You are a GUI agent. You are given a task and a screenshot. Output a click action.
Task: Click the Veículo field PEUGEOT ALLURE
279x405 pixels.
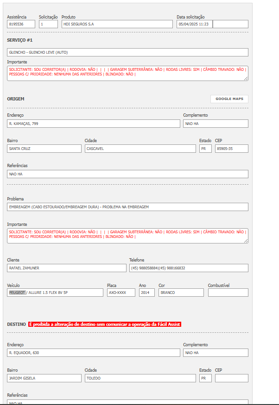(55, 293)
